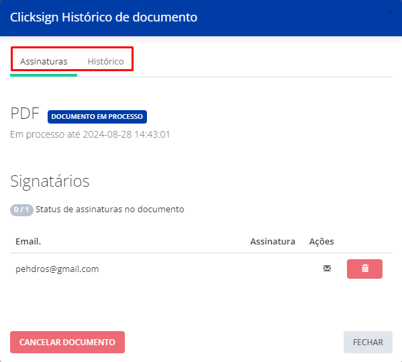Image resolution: width=402 pixels, height=362 pixels.
Task: Click the PDF document name text
Action: point(25,113)
